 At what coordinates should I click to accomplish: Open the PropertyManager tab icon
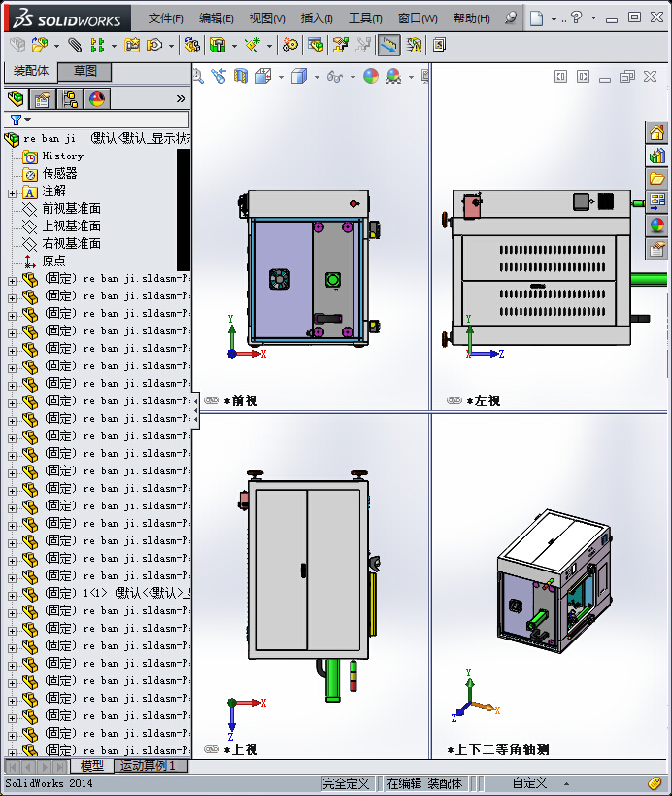tap(42, 99)
